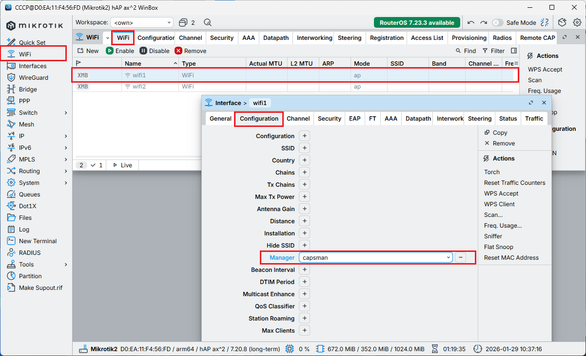Viewport: 586px width, 356px height.
Task: Click Find in WiFi toolbar
Action: coord(466,51)
